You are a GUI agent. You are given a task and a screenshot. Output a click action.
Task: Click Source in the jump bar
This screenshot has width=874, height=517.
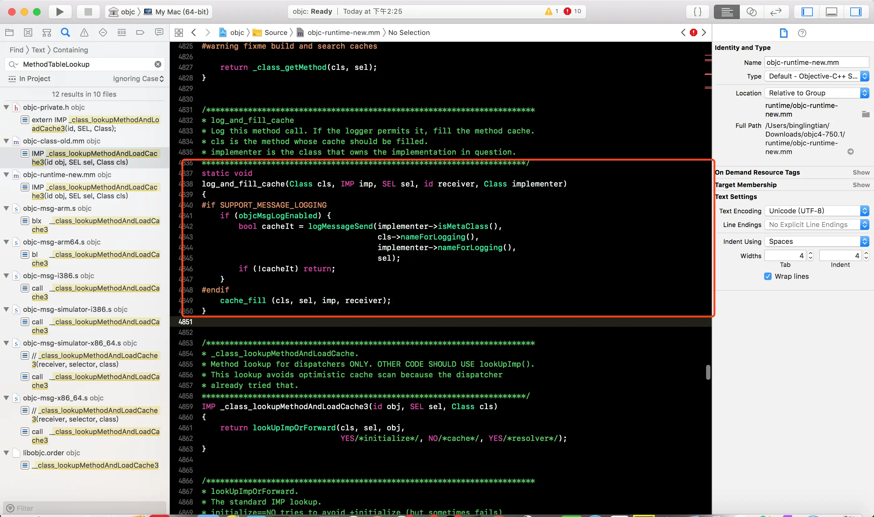pos(276,32)
